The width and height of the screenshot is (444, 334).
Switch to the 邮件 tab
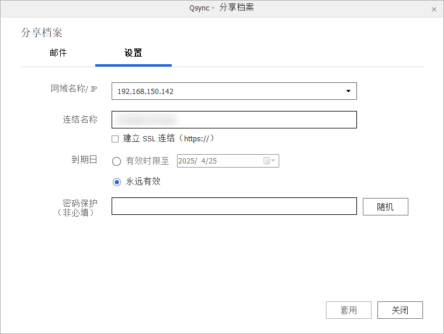[x=58, y=53]
